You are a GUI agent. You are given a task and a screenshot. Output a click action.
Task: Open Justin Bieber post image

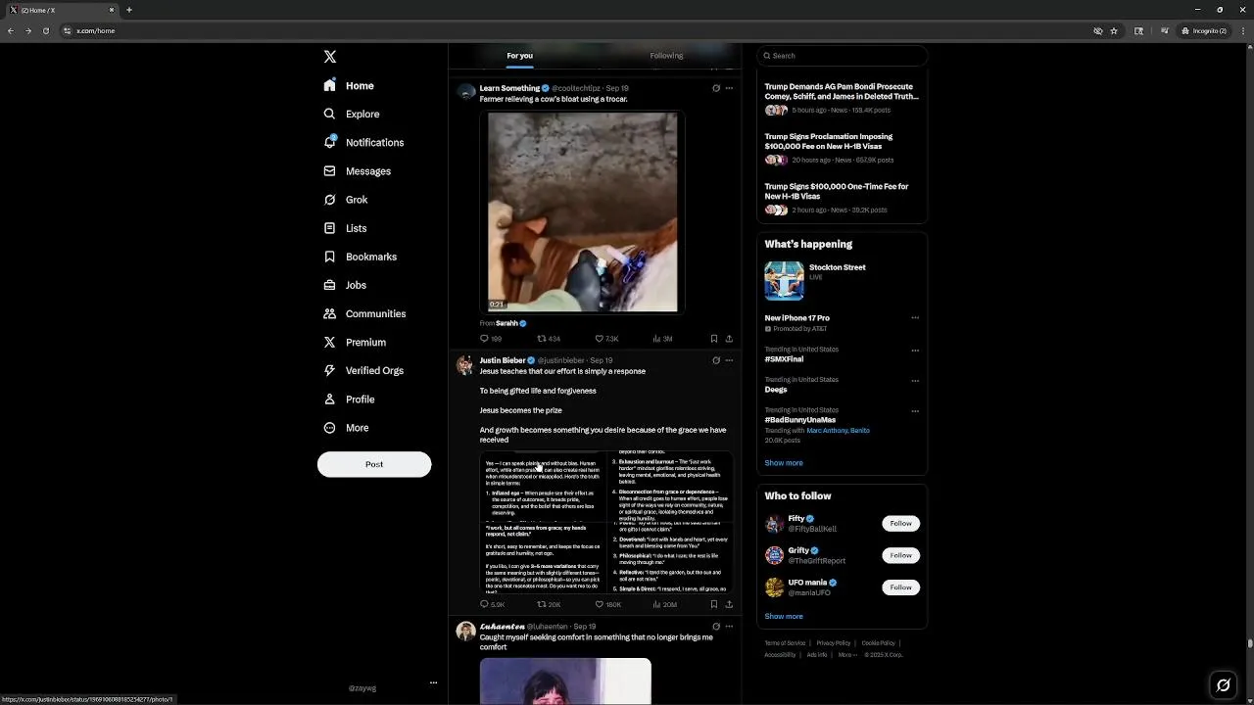click(606, 522)
